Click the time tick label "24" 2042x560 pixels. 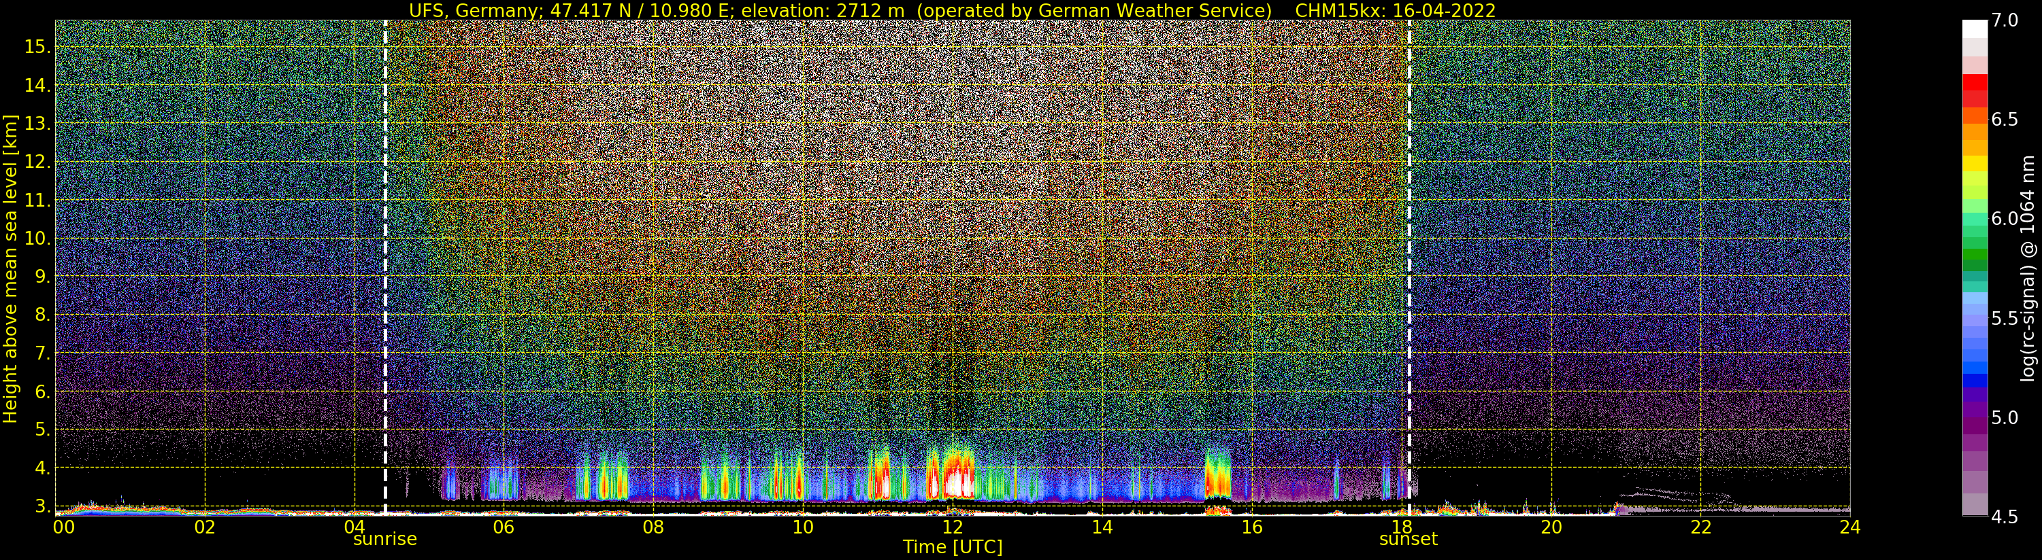point(1849,527)
